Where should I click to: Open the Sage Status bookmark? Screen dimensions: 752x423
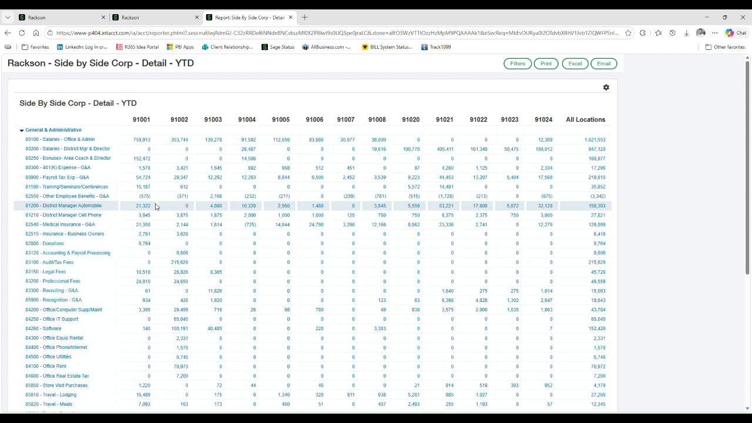pos(278,47)
